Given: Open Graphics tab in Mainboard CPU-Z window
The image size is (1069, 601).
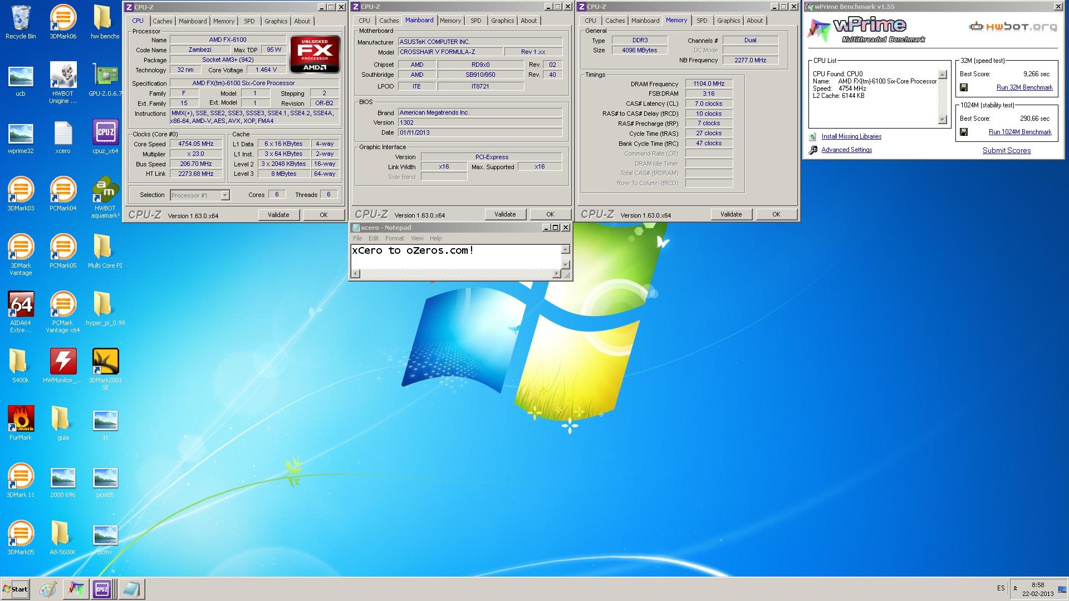Looking at the screenshot, I should pos(502,21).
